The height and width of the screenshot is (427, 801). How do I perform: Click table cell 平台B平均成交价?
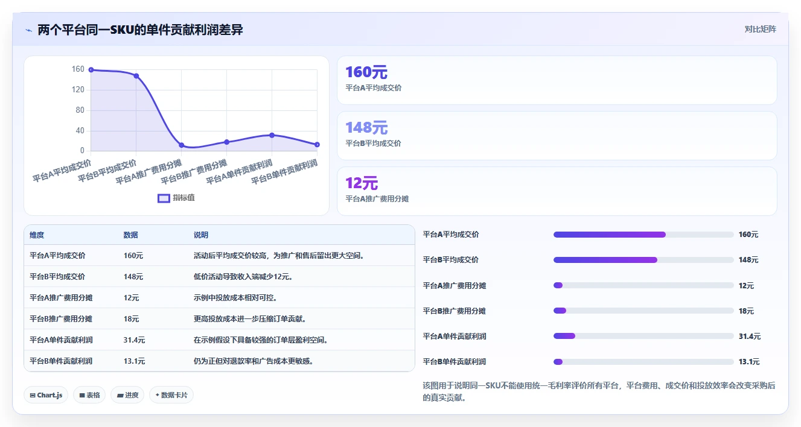(57, 277)
